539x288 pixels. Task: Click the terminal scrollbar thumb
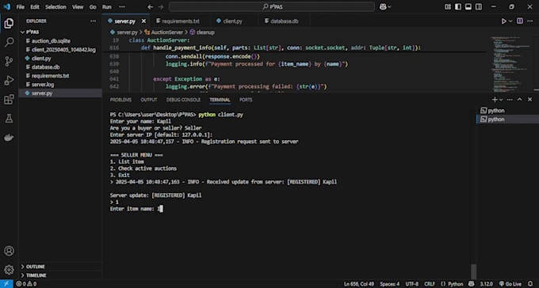tap(473, 271)
